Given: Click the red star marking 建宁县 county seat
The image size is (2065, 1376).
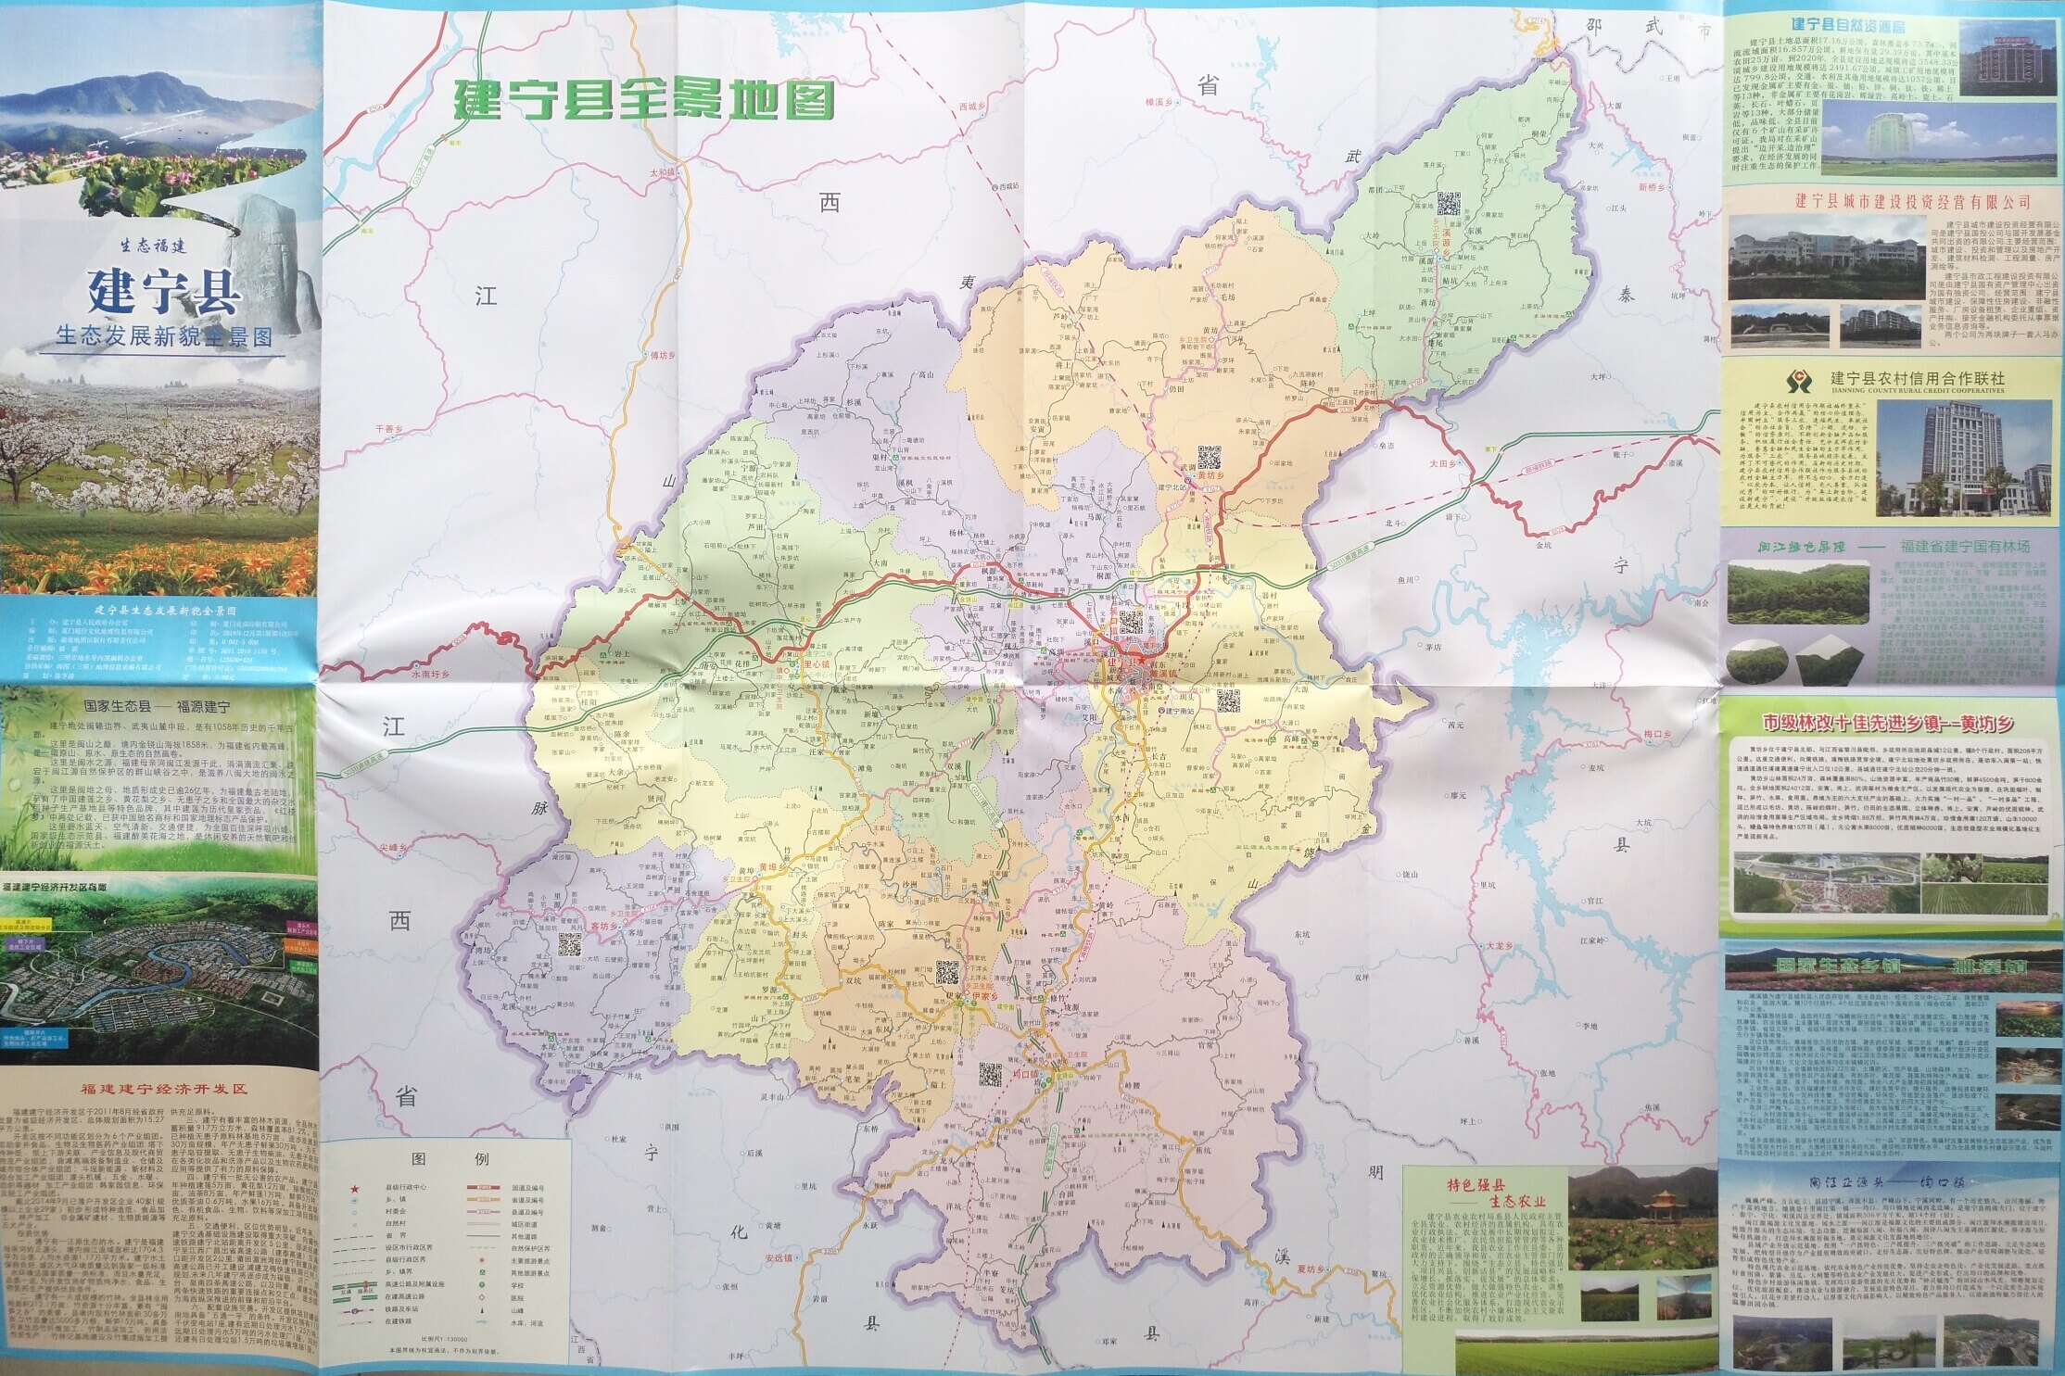Looking at the screenshot, I should coord(1142,661).
